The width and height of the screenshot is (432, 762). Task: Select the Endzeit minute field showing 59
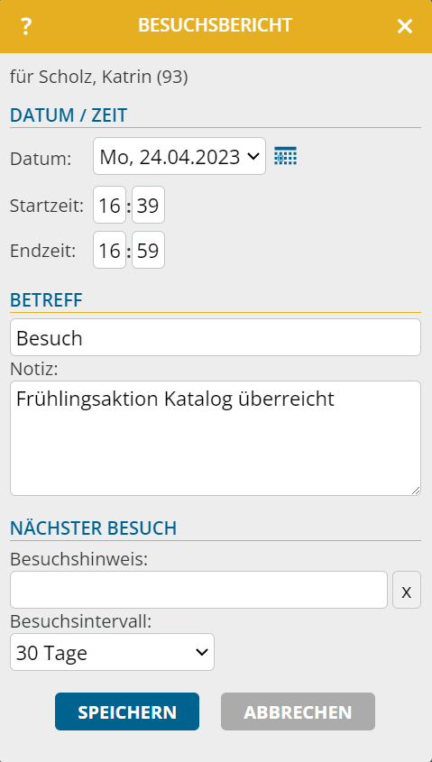(148, 250)
